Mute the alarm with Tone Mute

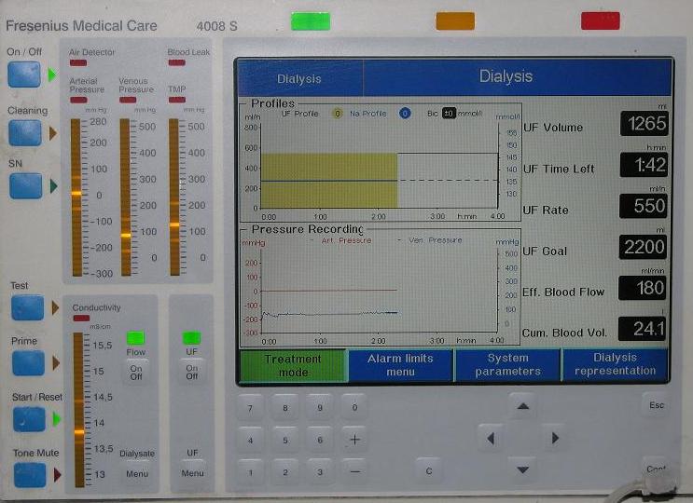[x=27, y=475]
